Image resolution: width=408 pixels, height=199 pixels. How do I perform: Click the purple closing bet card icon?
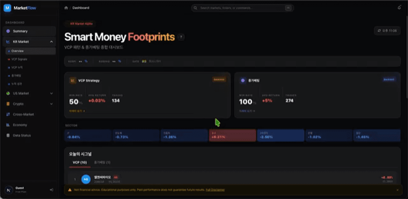[x=243, y=81]
